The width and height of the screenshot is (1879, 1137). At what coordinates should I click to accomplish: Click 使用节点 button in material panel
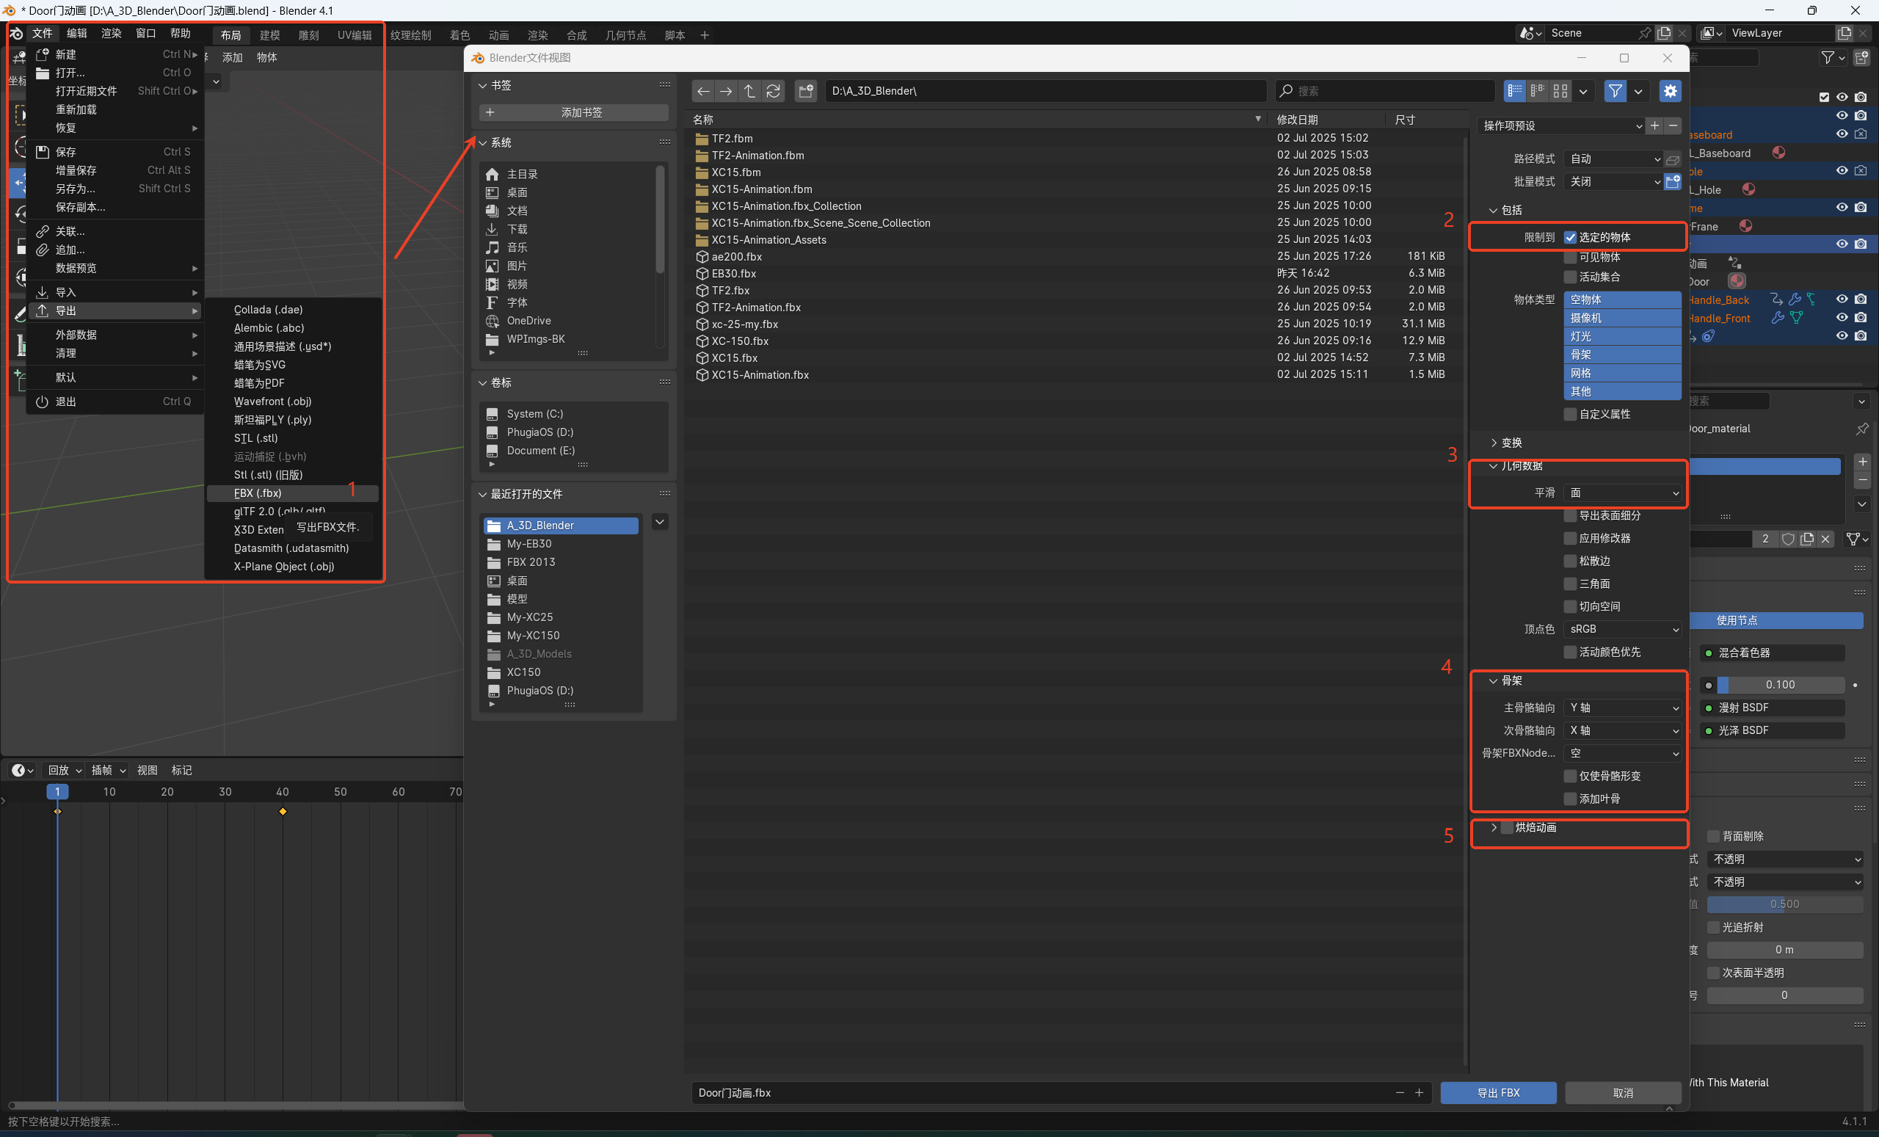(1776, 621)
